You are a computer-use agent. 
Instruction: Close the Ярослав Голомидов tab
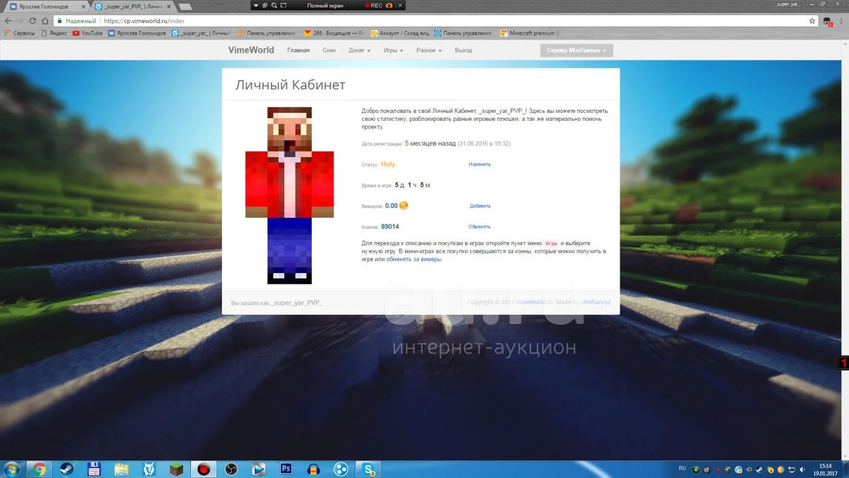84,6
